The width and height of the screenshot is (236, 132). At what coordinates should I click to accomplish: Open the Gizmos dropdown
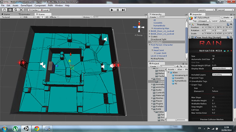(87, 17)
